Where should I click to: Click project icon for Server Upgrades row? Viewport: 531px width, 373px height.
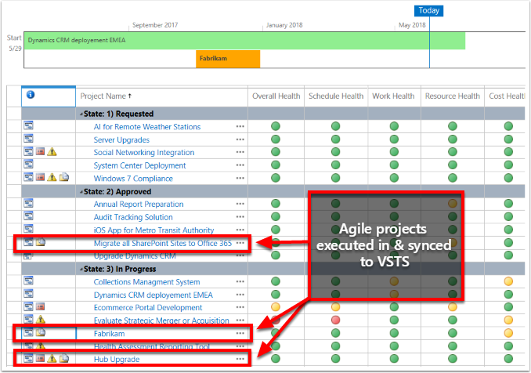[x=28, y=139]
